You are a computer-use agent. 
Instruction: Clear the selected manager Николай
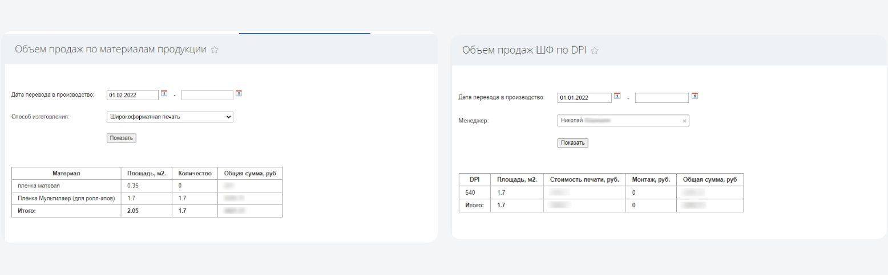pos(684,121)
